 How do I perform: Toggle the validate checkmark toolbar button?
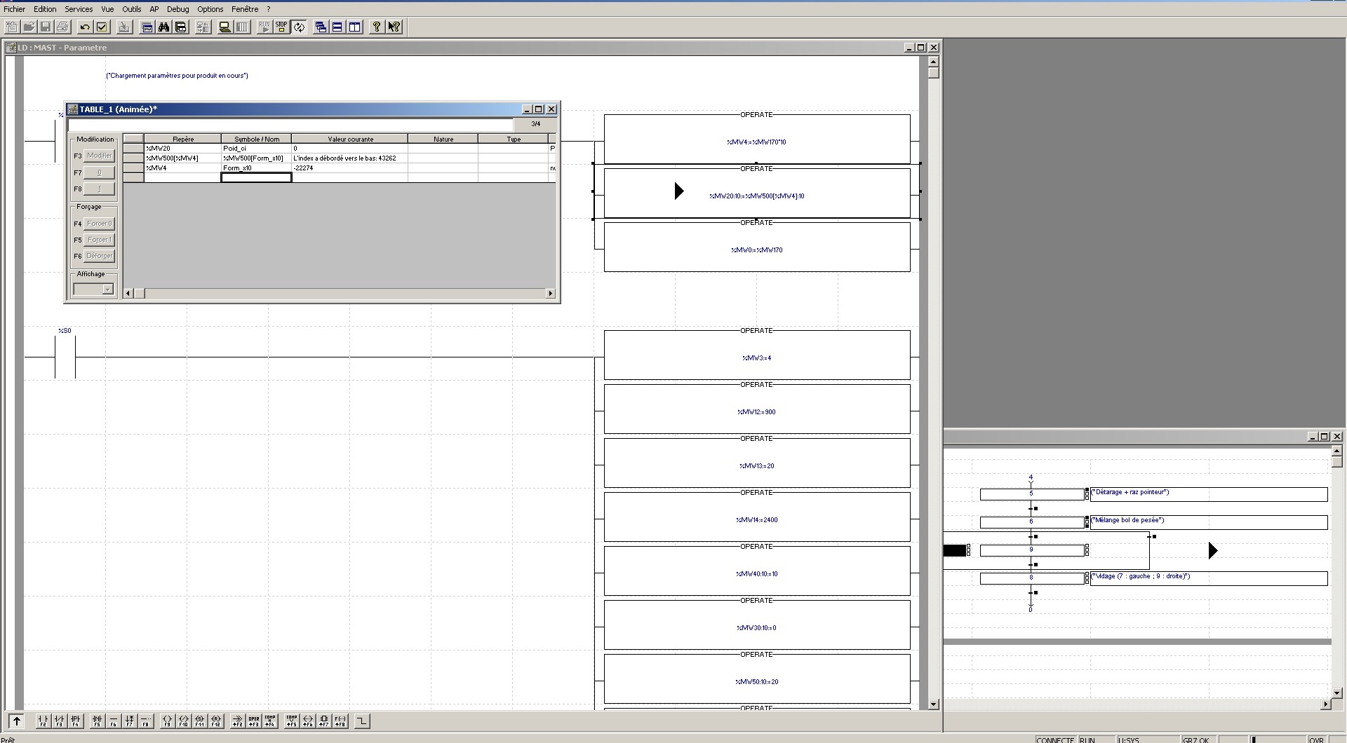click(102, 27)
